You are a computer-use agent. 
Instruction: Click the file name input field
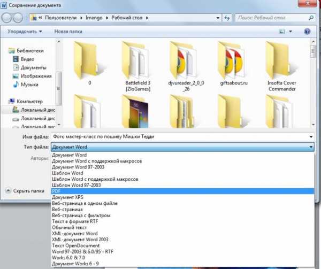[180, 137]
